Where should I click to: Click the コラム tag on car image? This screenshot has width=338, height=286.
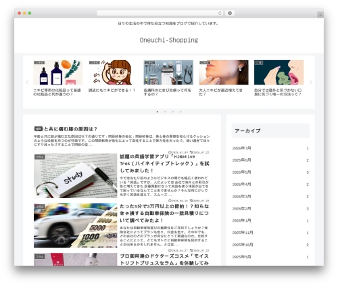point(39,206)
